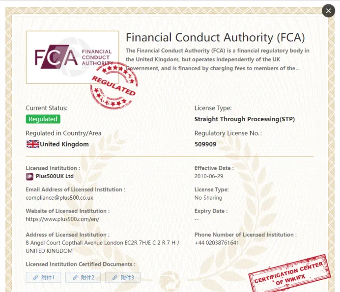
Task: Click the green Regulated status badge
Action: (x=43, y=119)
